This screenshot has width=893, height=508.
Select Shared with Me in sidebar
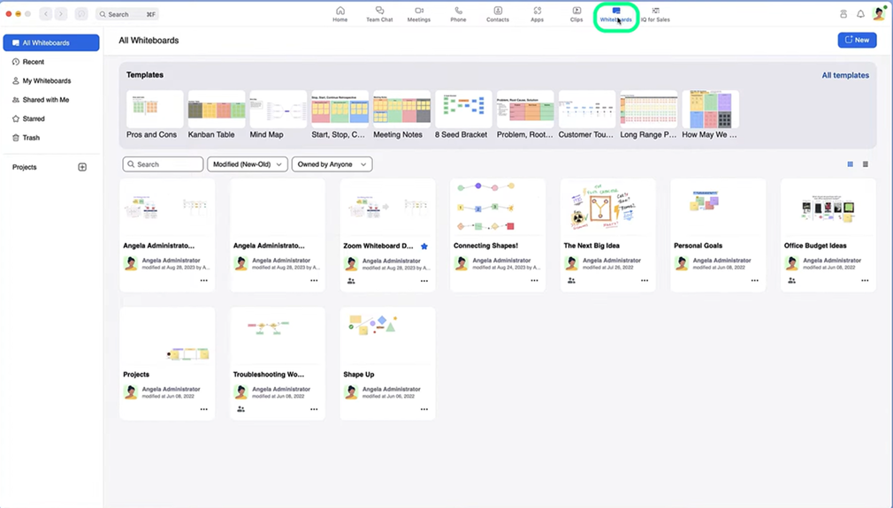pyautogui.click(x=45, y=100)
